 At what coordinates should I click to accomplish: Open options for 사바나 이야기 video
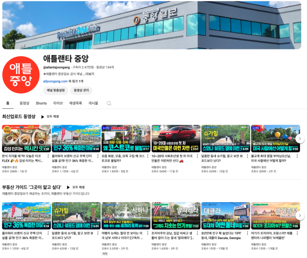pos(147,233)
